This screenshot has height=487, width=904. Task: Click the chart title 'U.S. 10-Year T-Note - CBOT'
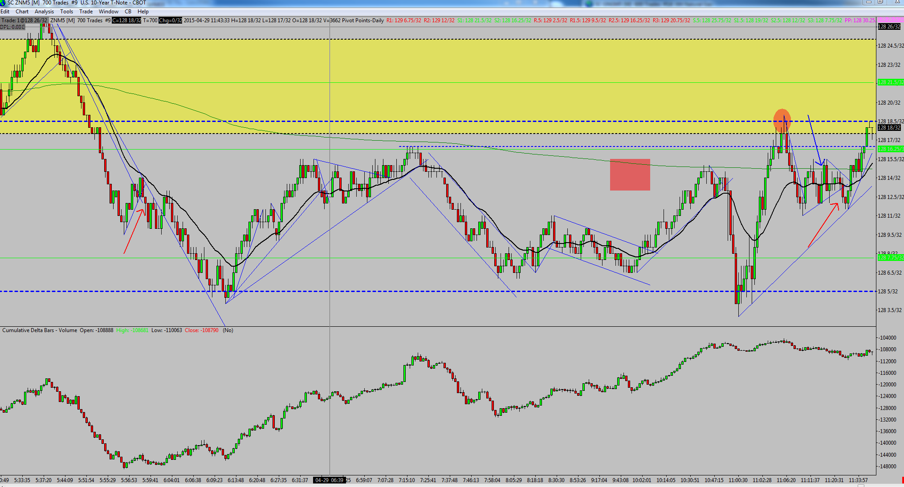113,3
